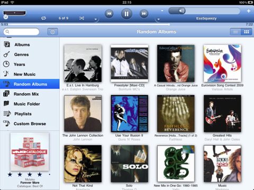254x190 pixels.
Task: Tap the iPad battery indicator
Action: coord(250,3)
